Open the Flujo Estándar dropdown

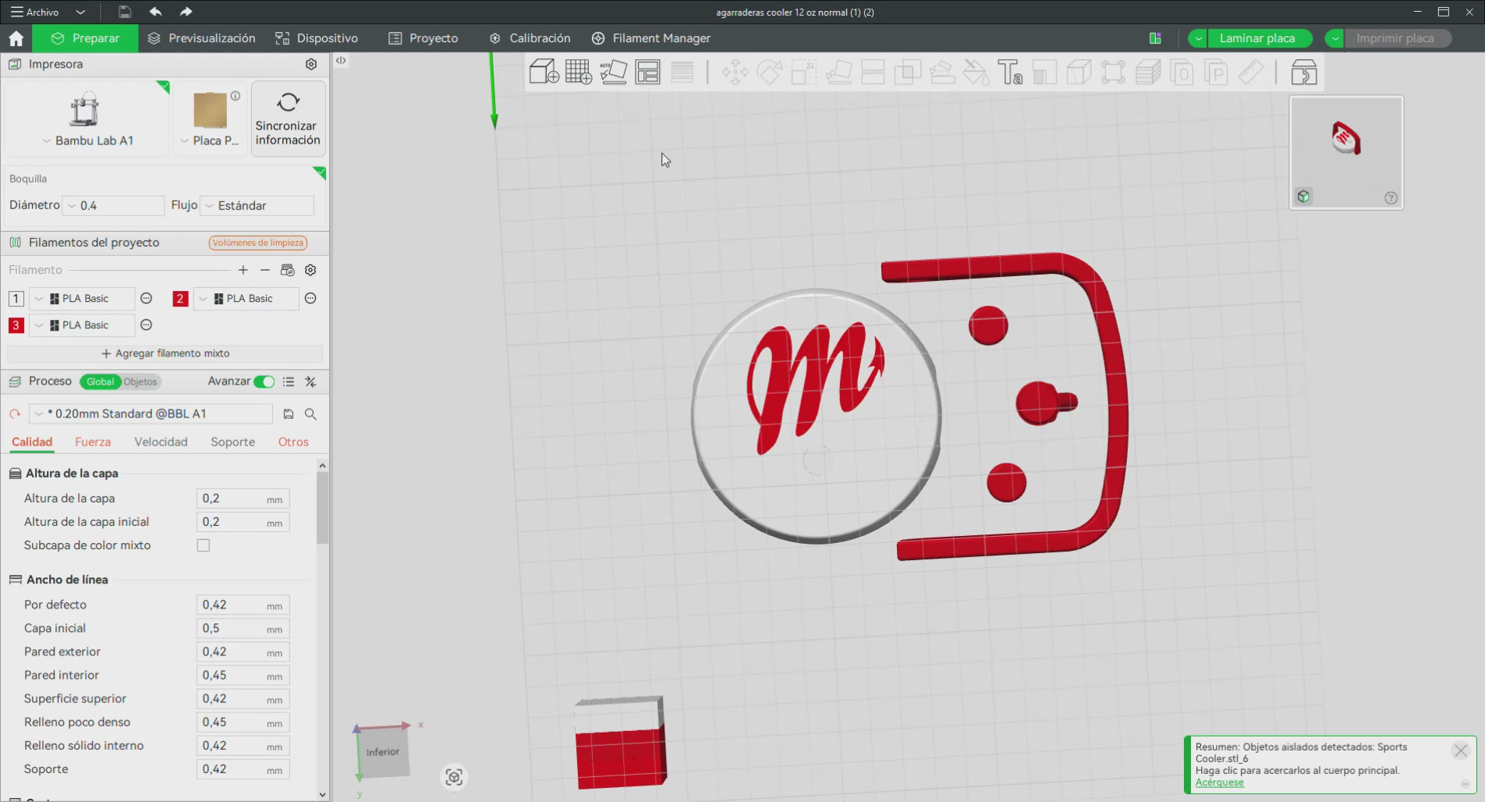257,205
